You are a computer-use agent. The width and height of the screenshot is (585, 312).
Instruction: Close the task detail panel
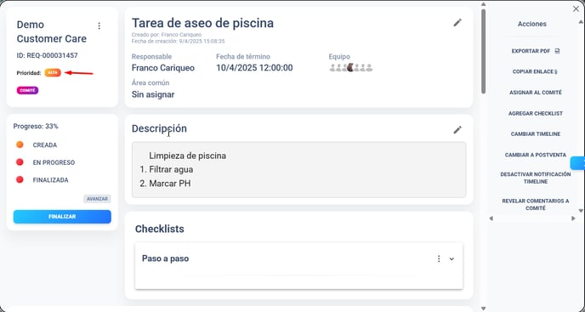coord(576,9)
